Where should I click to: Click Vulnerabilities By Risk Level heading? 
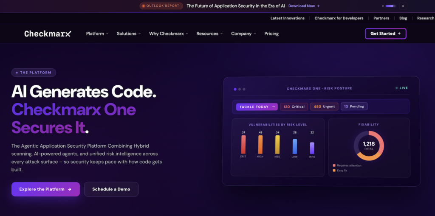pyautogui.click(x=278, y=125)
